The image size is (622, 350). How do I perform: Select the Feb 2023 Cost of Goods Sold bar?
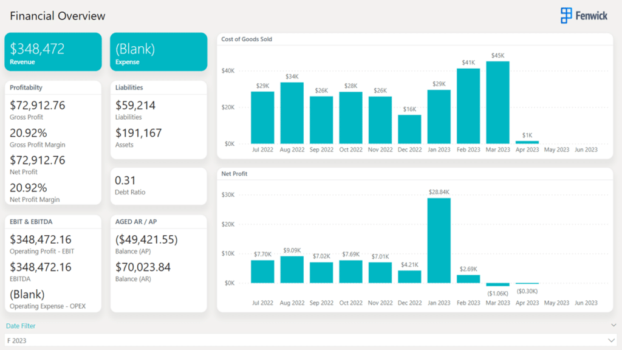point(468,106)
